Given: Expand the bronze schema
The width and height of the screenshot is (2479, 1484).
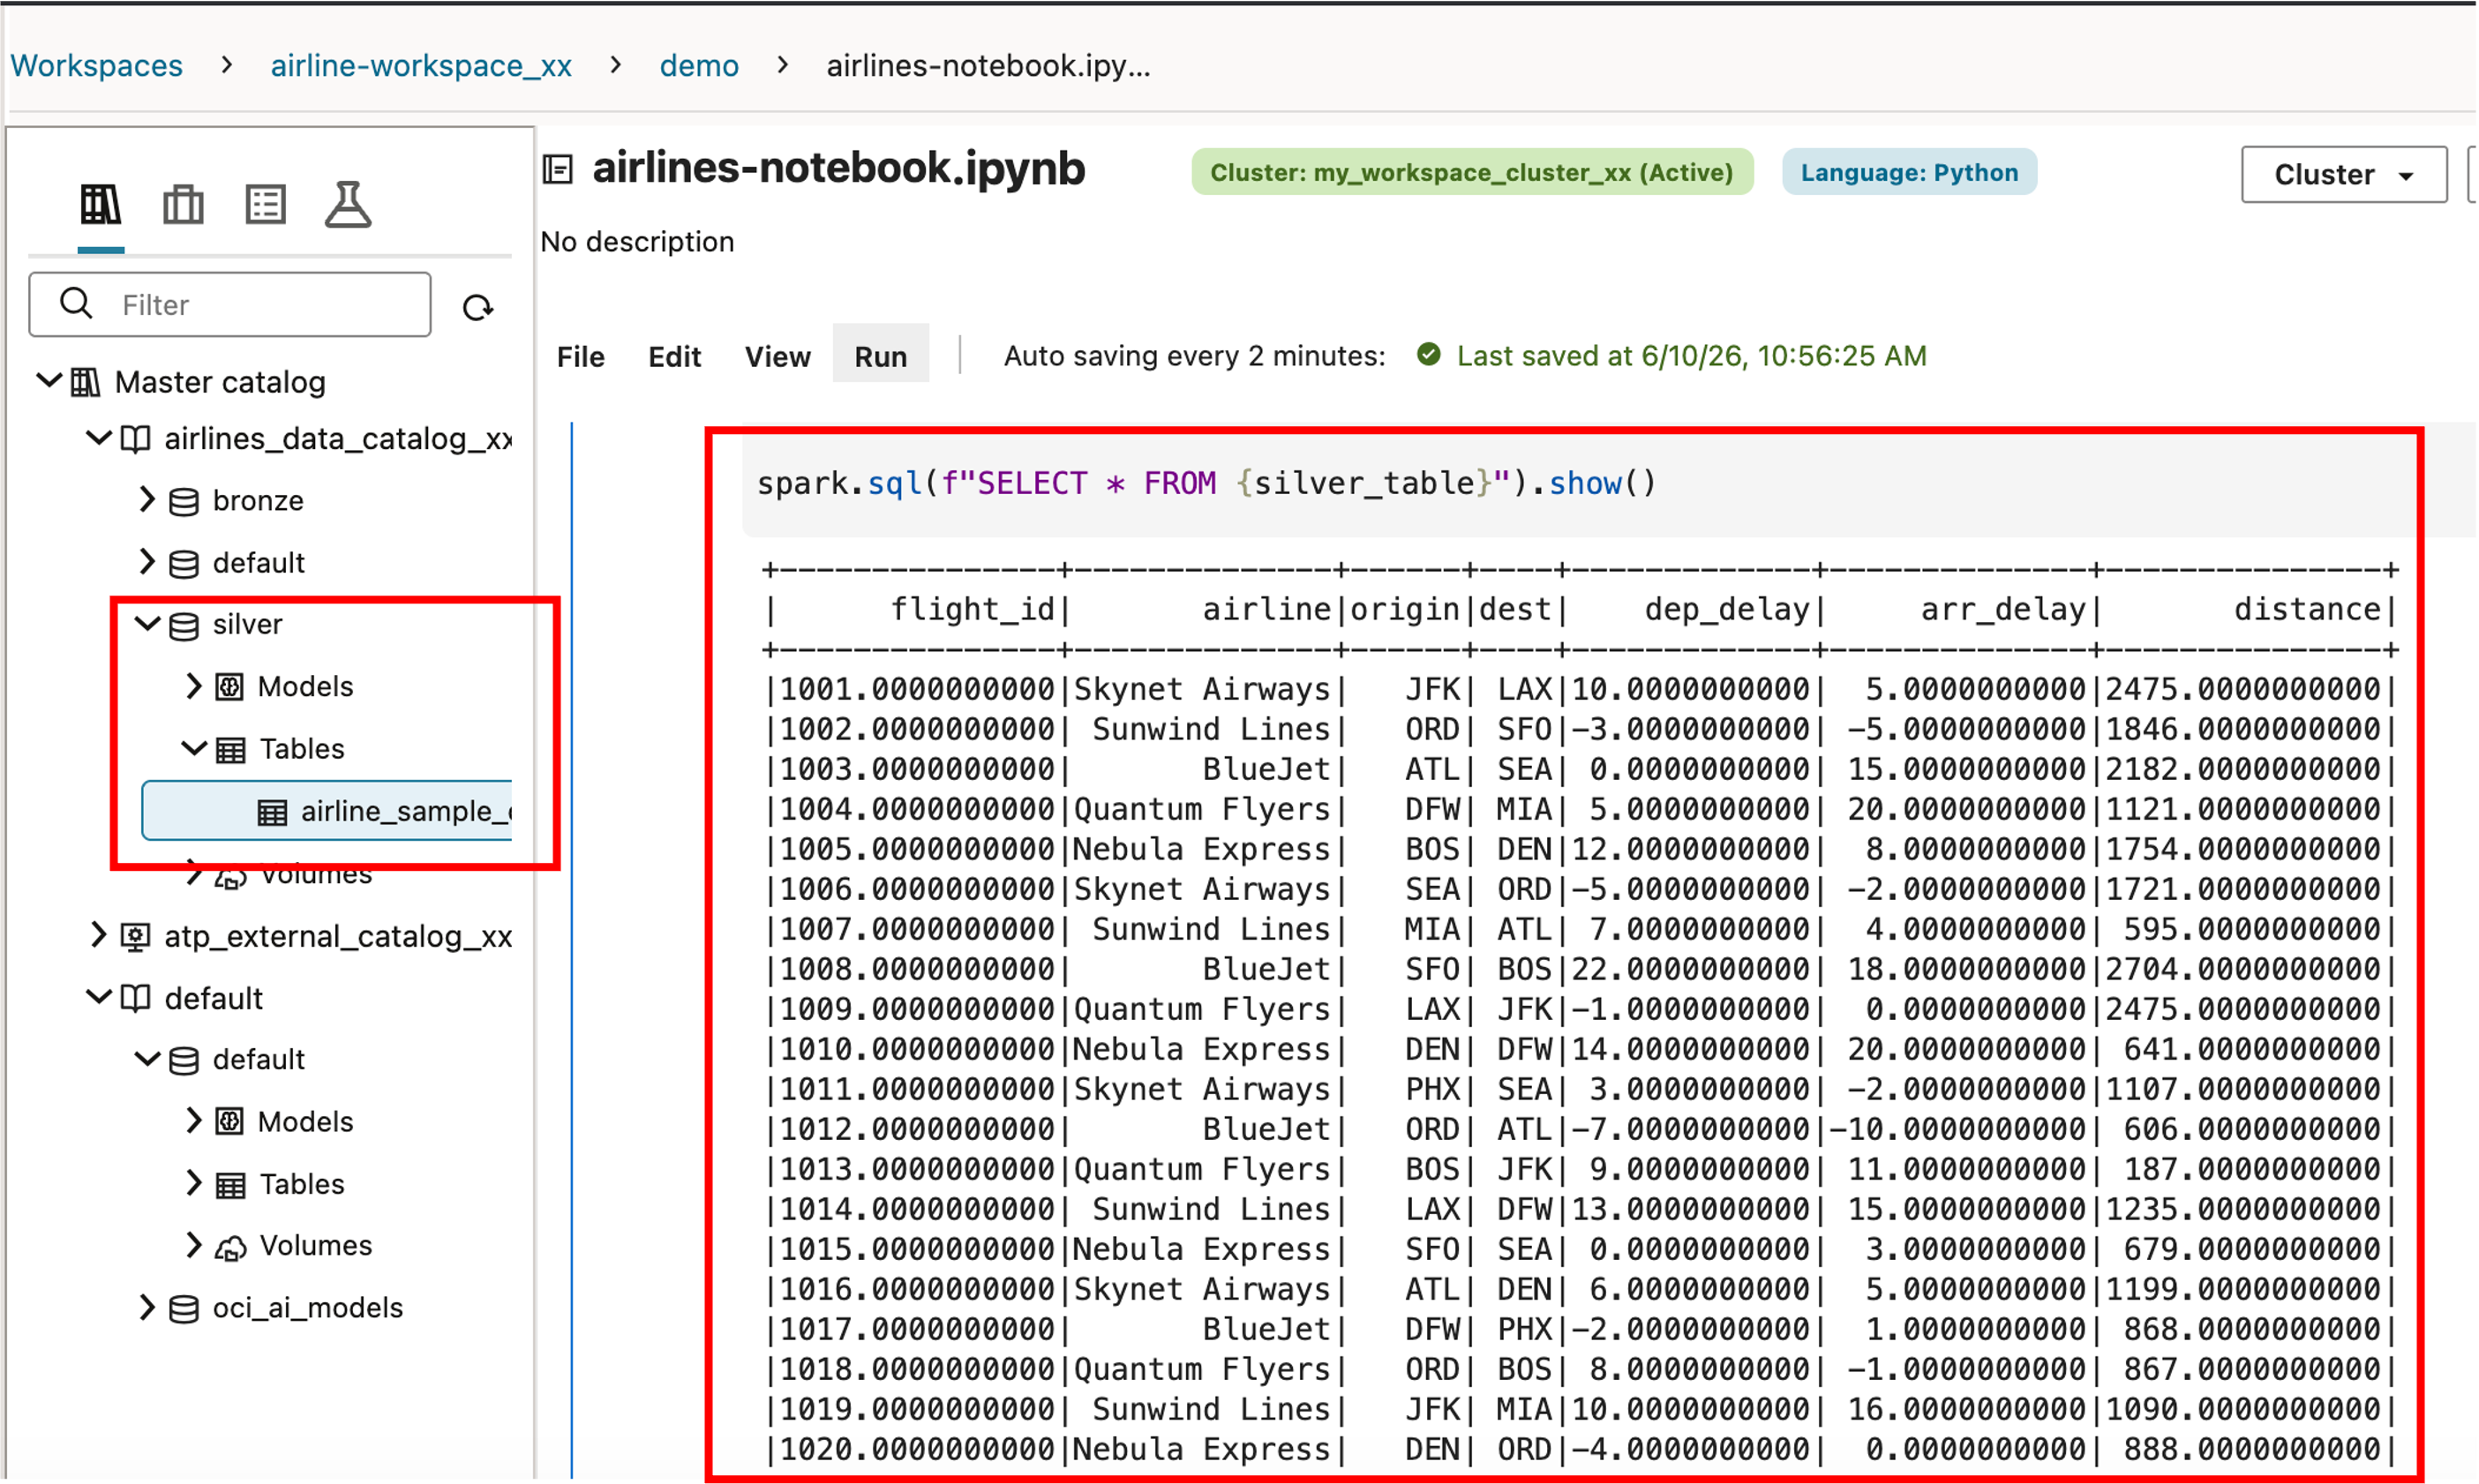Looking at the screenshot, I should tap(147, 499).
